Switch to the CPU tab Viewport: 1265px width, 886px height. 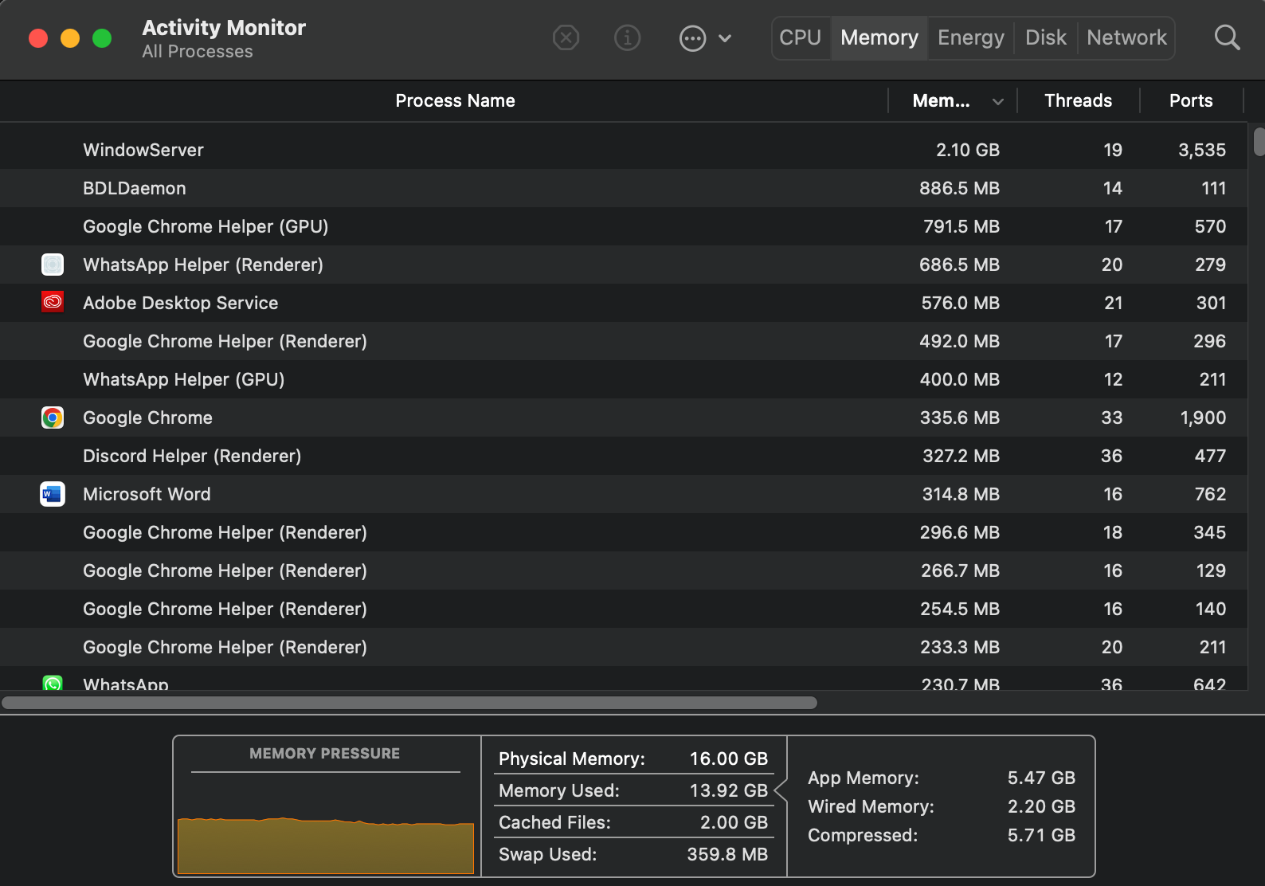801,37
